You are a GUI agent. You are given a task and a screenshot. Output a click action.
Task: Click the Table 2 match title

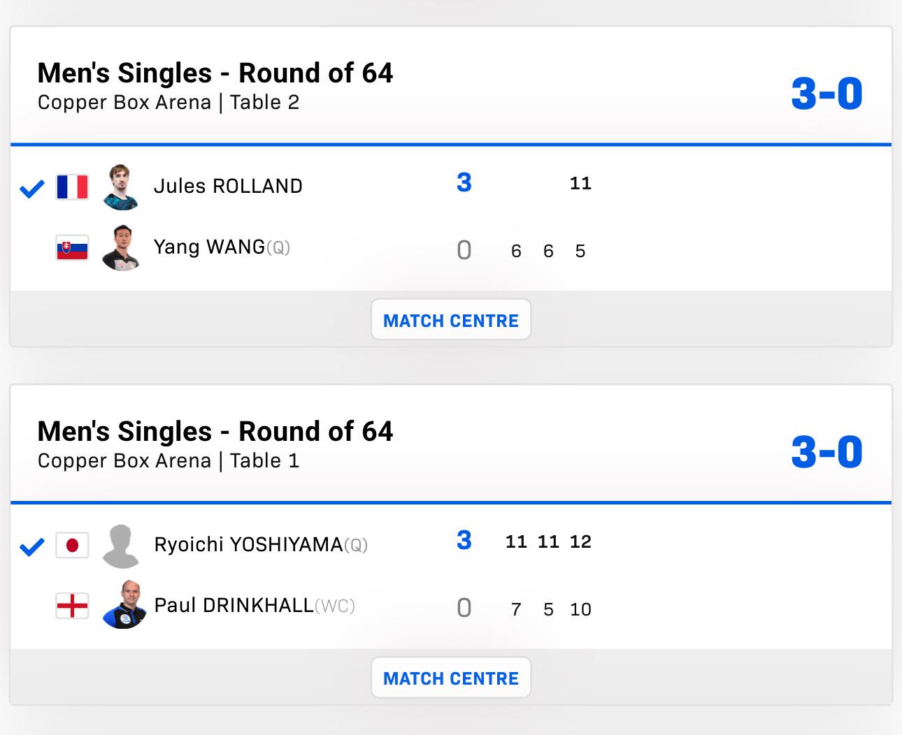(215, 73)
